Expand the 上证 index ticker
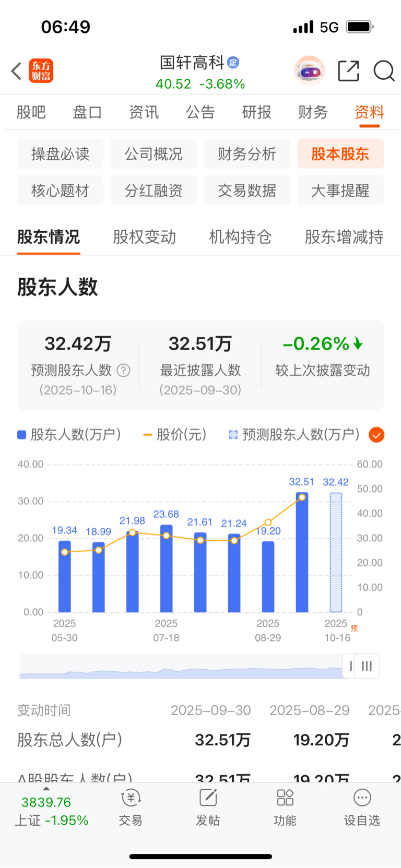Image resolution: width=401 pixels, height=868 pixels. coord(51,811)
